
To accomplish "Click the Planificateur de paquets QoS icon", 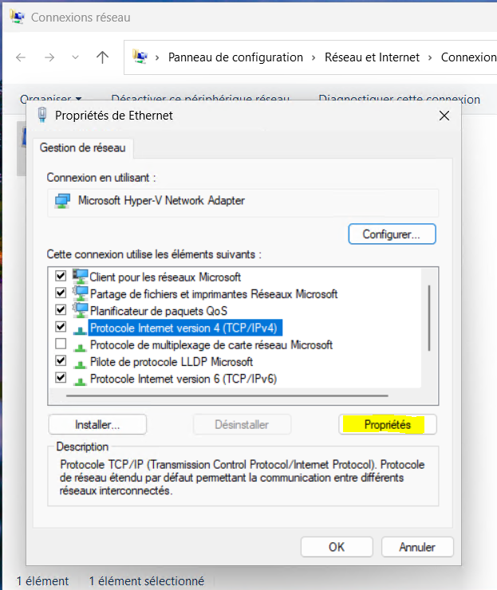I will (80, 310).
